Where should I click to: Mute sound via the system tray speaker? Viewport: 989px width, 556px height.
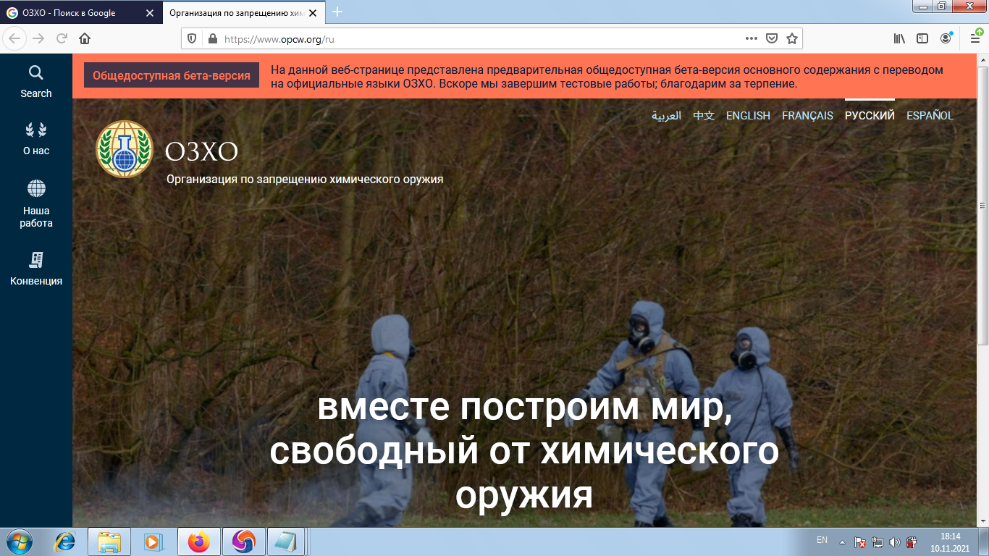point(896,541)
